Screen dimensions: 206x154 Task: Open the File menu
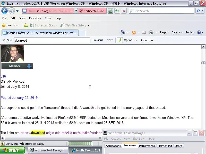(x=4, y=18)
